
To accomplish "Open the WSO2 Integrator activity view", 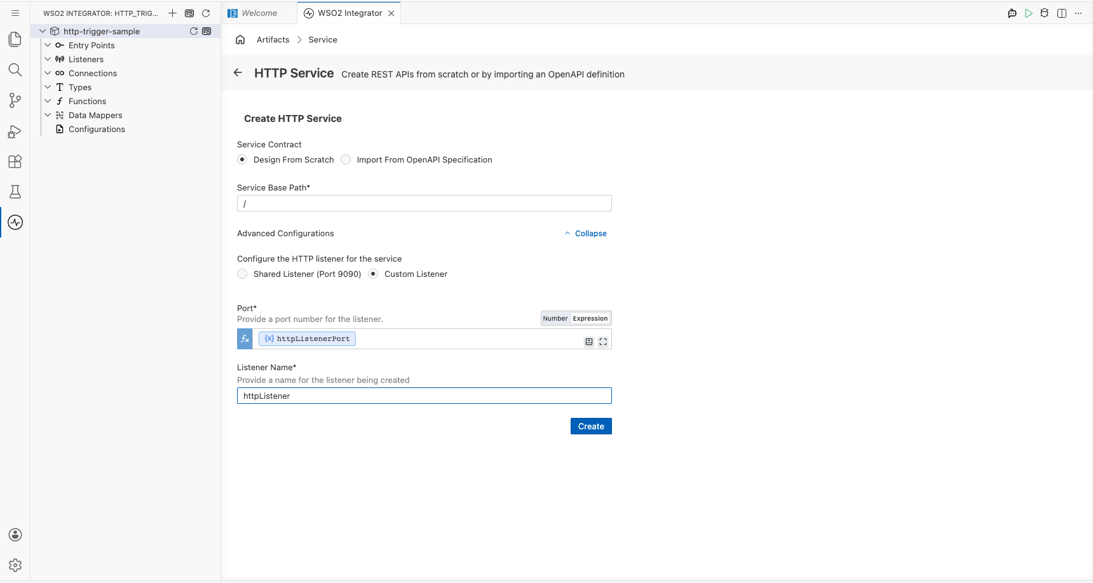I will click(15, 222).
